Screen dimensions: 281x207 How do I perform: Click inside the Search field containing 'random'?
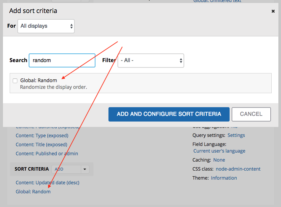coord(62,60)
